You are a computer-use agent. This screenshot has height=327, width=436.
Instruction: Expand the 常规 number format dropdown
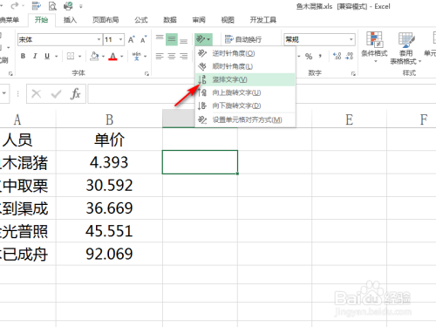click(351, 39)
